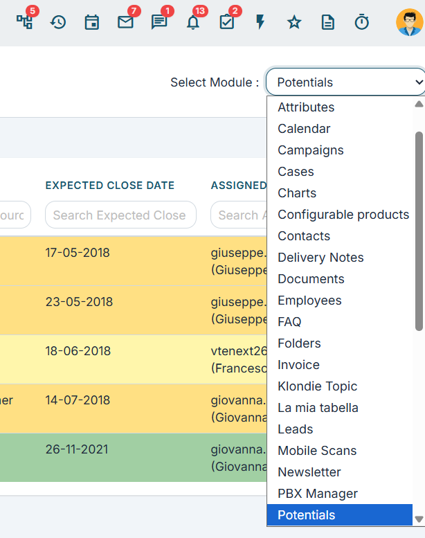This screenshot has height=538, width=425.
Task: Pick Invoice in the dropdown list
Action: 298,365
